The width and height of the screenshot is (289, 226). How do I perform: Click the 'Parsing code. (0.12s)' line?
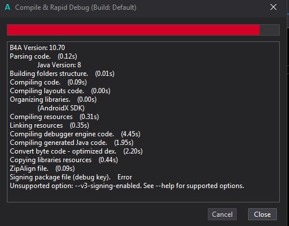(43, 56)
